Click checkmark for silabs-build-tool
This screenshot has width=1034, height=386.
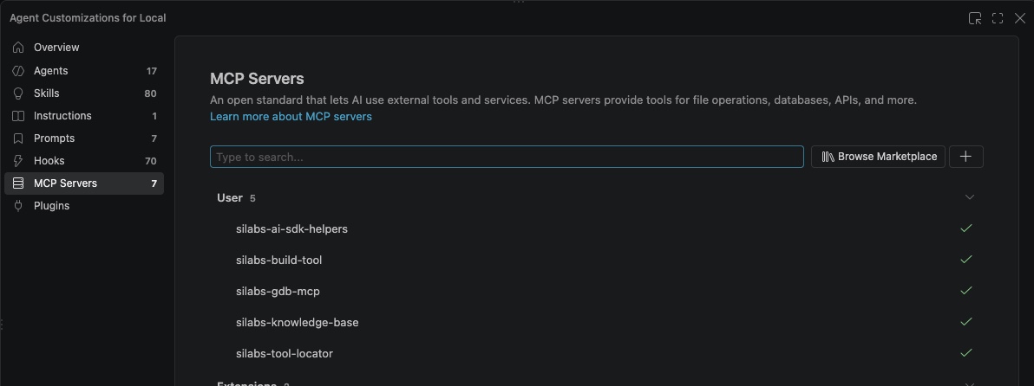tap(966, 259)
